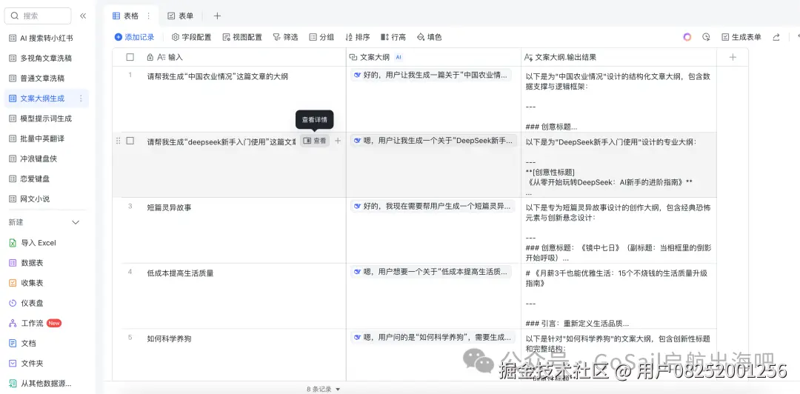Expand the 8 条记录 dropdown in footer

[323, 389]
